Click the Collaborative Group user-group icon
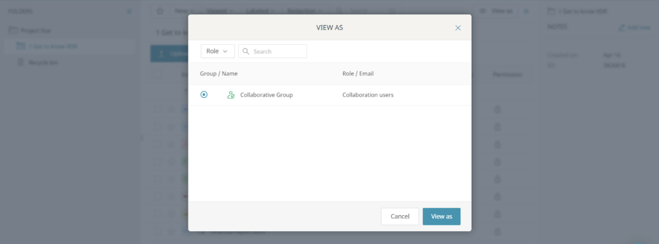659x244 pixels. click(x=230, y=95)
